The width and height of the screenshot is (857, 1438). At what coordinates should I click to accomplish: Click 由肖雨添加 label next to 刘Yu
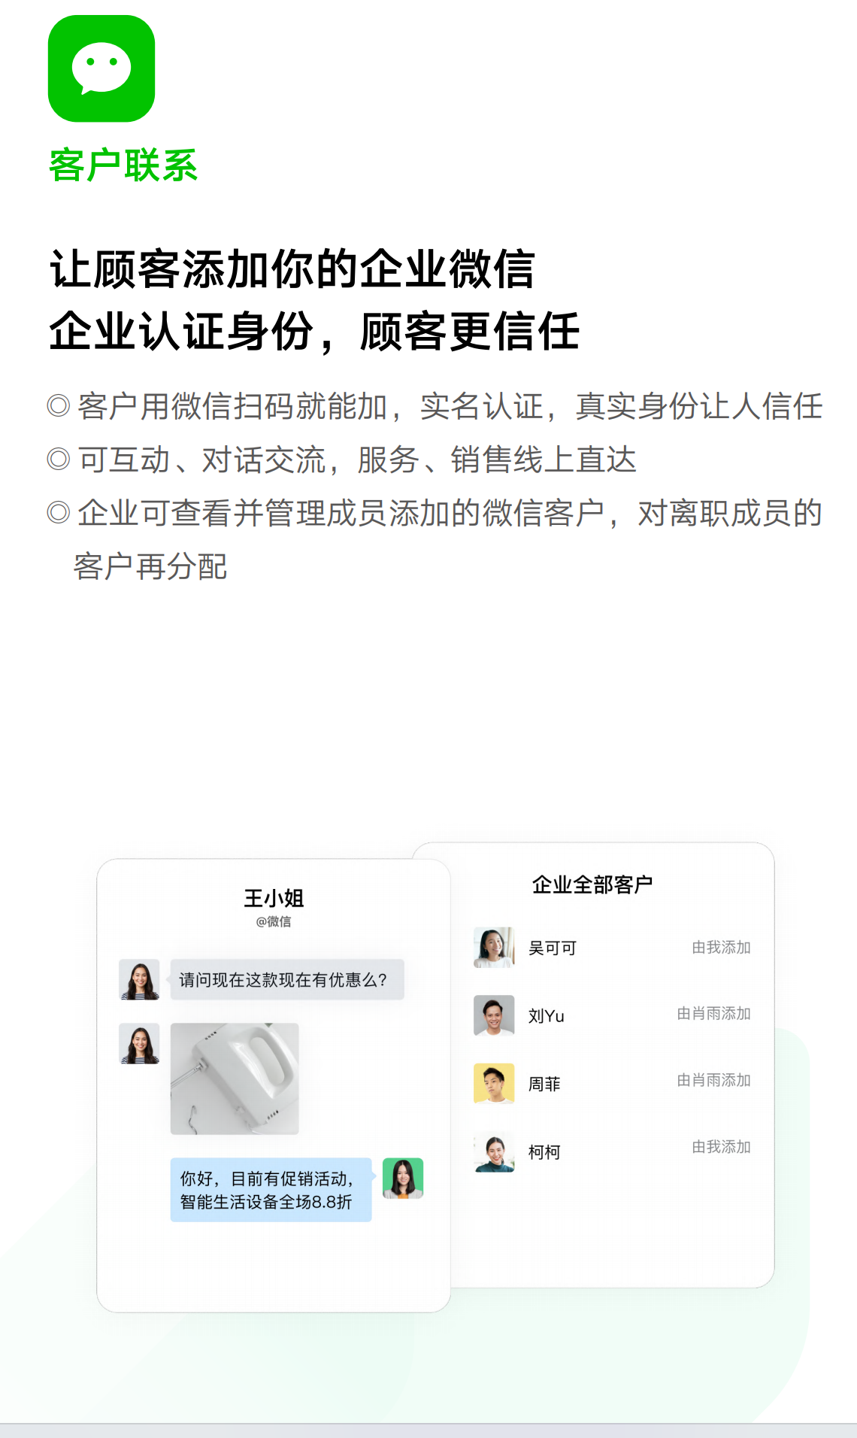[714, 1014]
